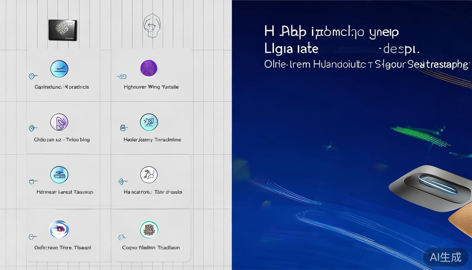Click the Cogno fileinn Tnadlaain label
472x270 pixels.
click(151, 247)
